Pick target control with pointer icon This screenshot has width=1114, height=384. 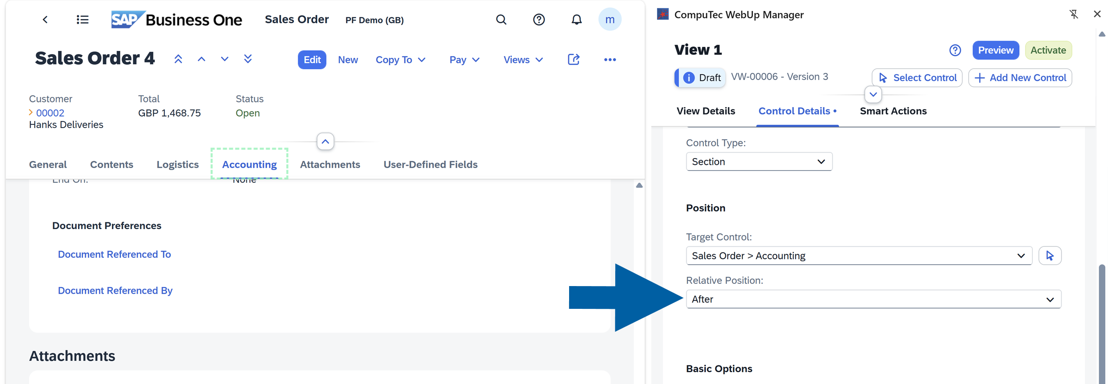(x=1050, y=256)
